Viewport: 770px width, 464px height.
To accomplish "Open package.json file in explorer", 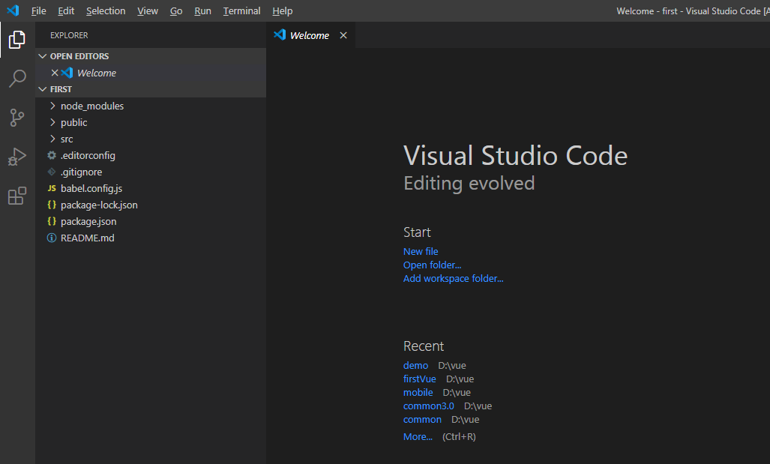I will coord(88,221).
